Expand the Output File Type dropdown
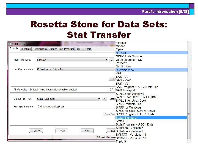Screen dimensions: 198x148 (x=99, y=99)
